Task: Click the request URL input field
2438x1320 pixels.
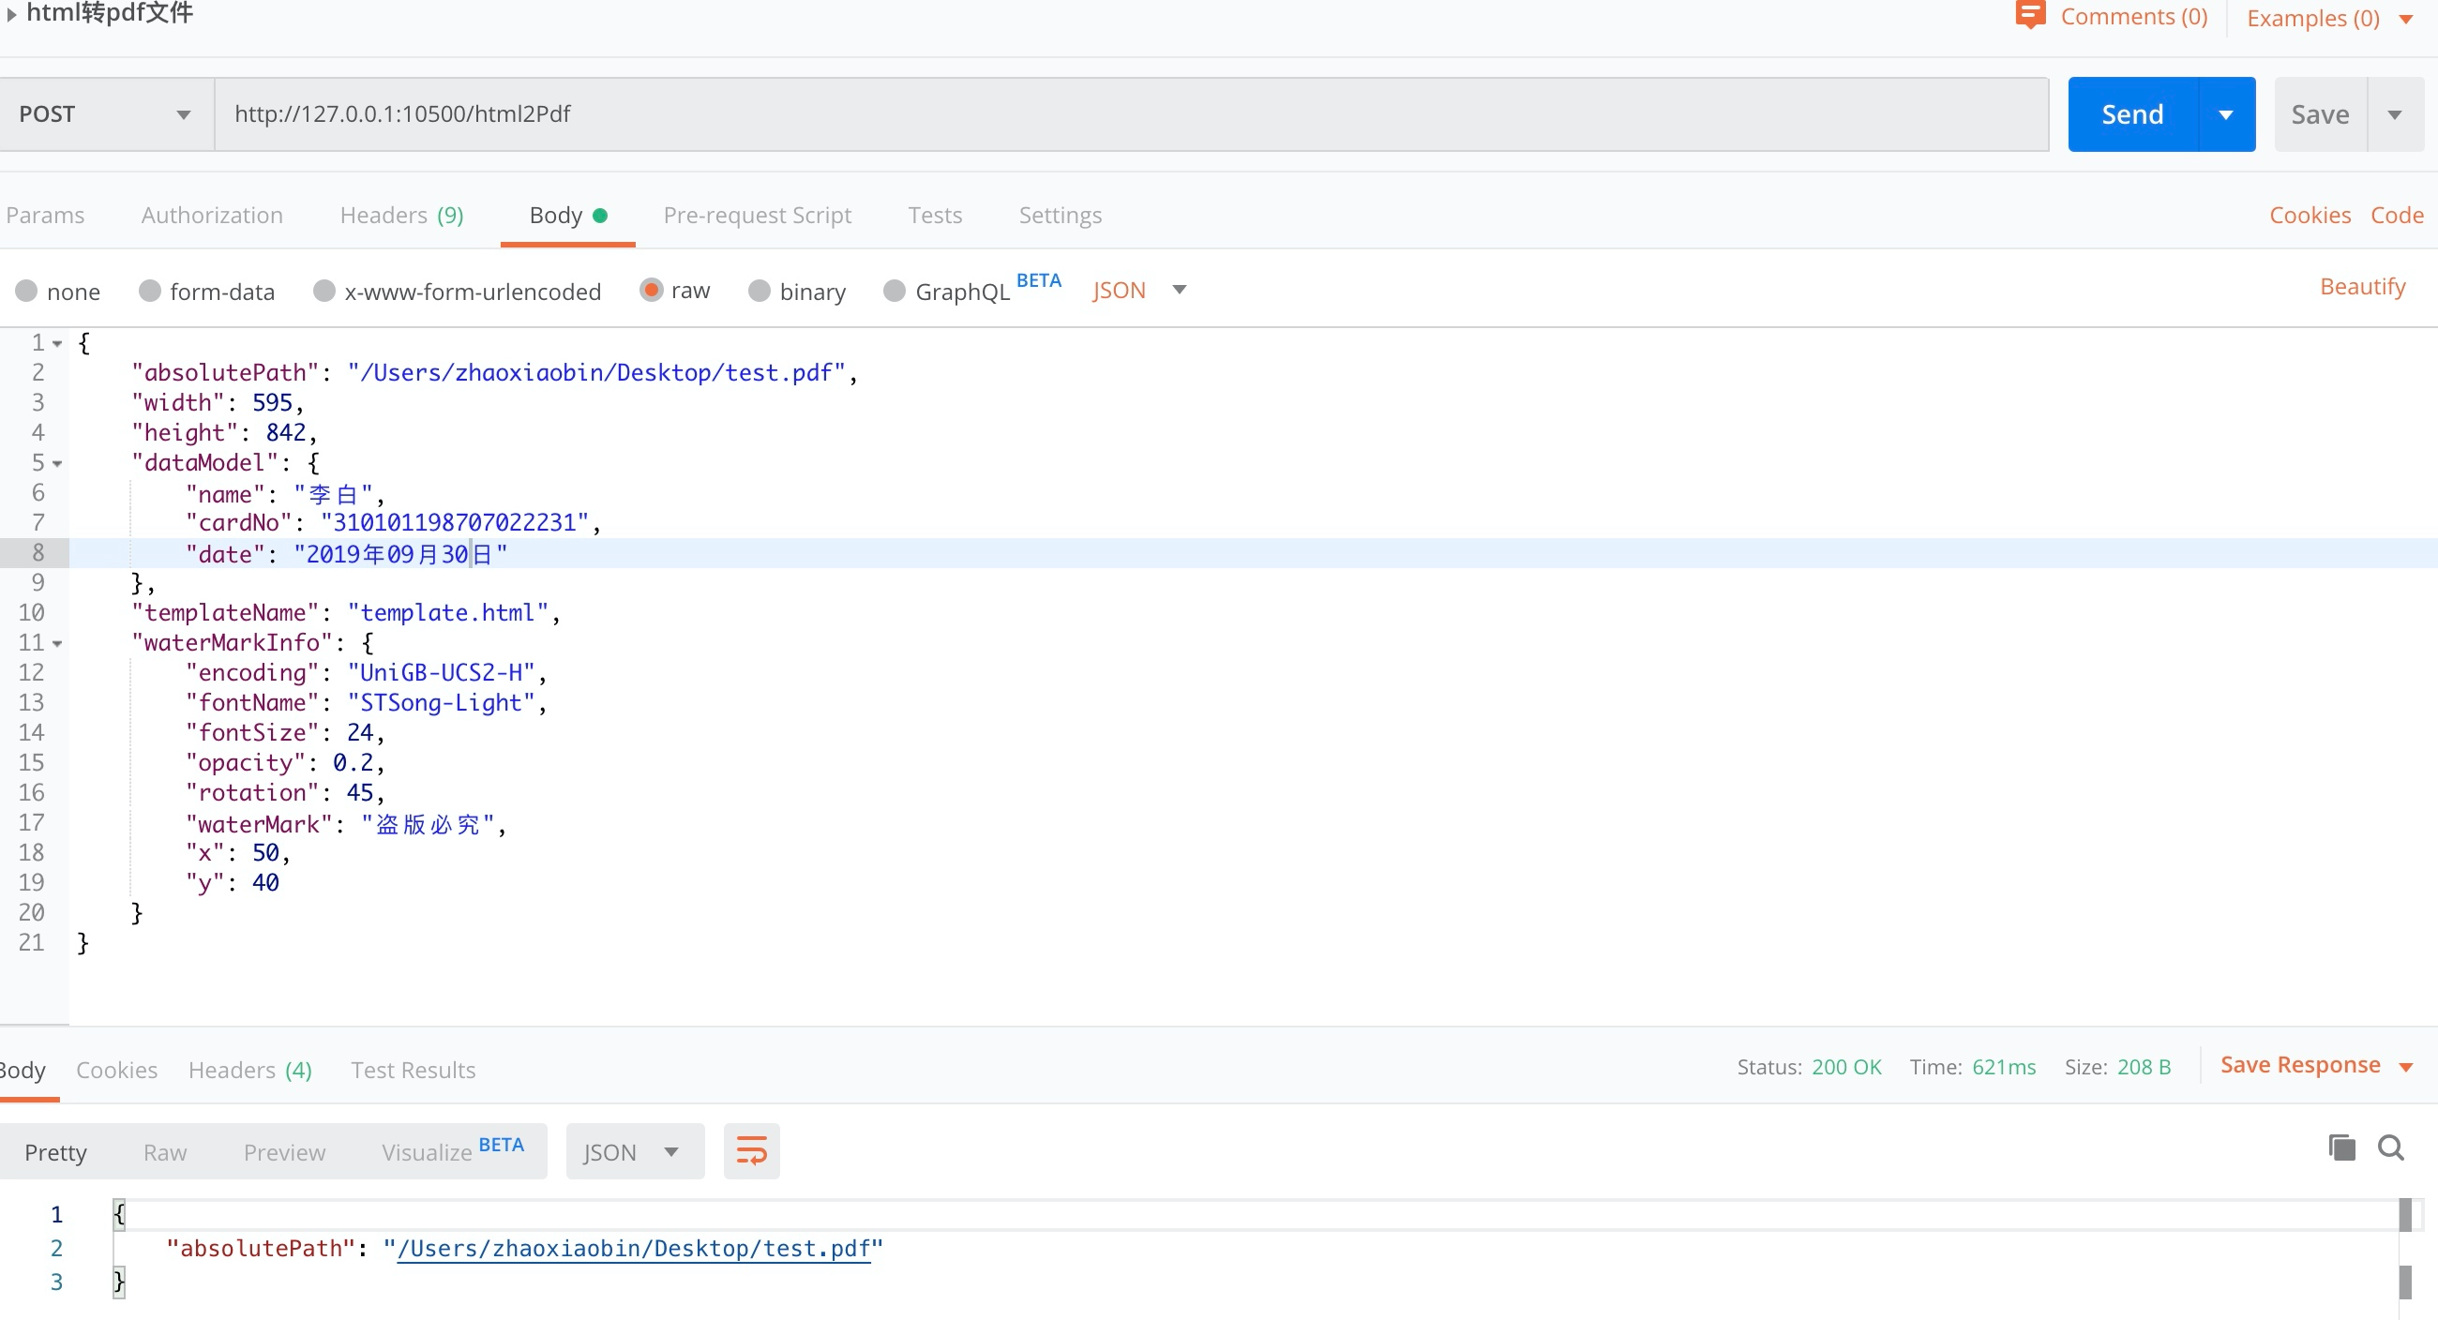Action: (x=1132, y=114)
